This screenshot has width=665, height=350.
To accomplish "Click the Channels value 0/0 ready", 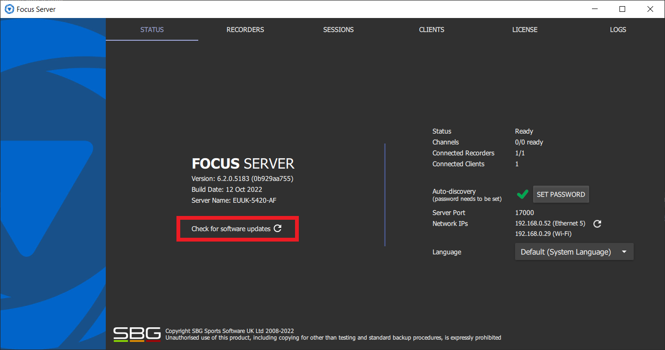I will pyautogui.click(x=529, y=142).
